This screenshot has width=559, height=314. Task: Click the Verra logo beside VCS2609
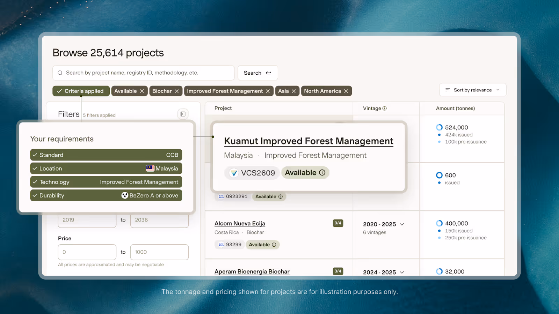coord(234,173)
